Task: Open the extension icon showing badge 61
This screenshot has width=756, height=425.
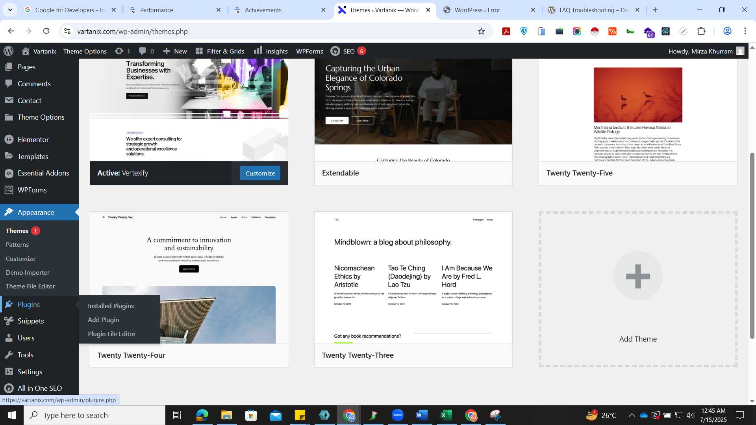Action: tap(649, 32)
